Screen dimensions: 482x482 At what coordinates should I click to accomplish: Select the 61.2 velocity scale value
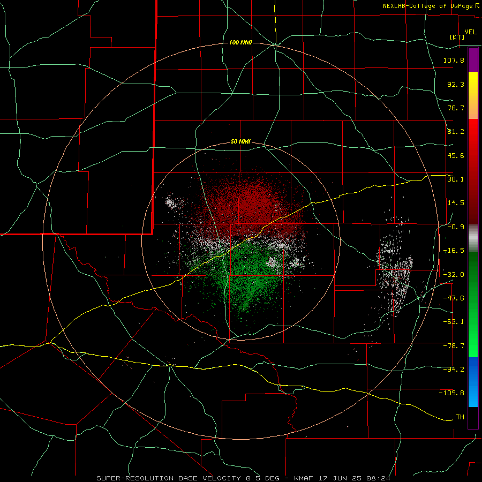[x=456, y=132]
